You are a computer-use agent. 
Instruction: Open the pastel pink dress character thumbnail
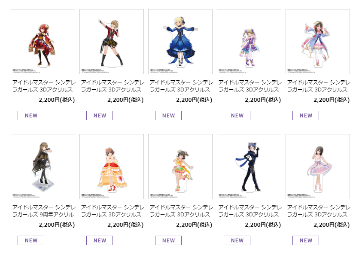click(x=317, y=167)
